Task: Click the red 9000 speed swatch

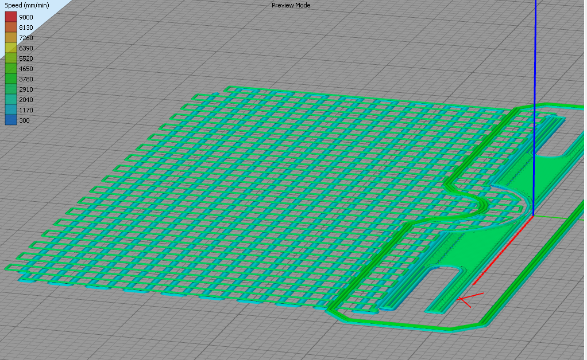Action: [11, 17]
